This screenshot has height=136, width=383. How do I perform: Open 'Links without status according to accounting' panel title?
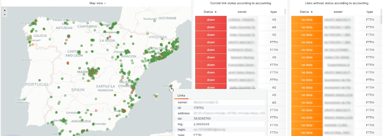(337, 3)
